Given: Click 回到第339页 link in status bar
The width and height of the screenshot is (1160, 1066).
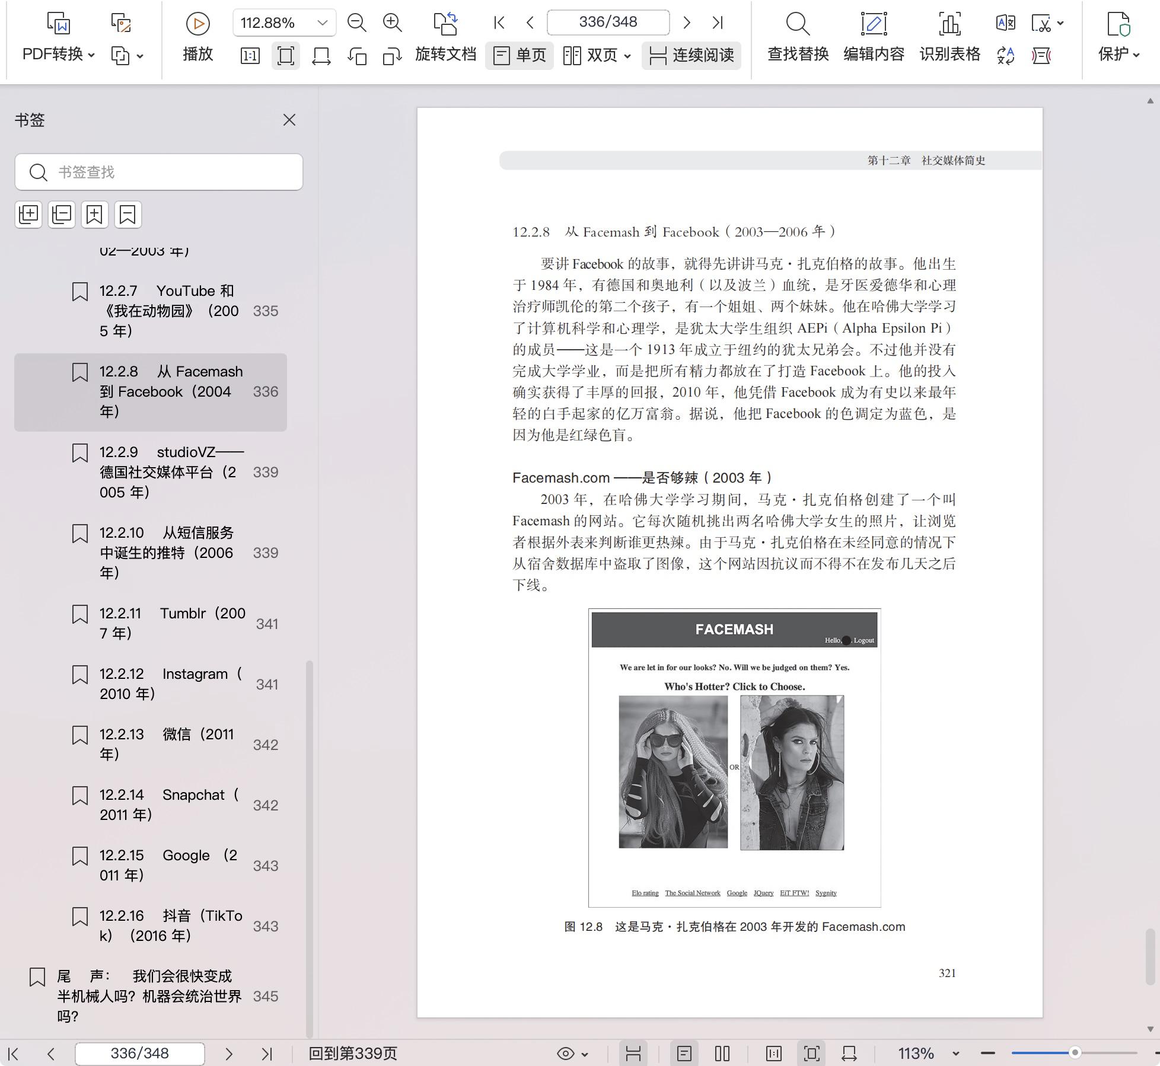Looking at the screenshot, I should pyautogui.click(x=353, y=1053).
